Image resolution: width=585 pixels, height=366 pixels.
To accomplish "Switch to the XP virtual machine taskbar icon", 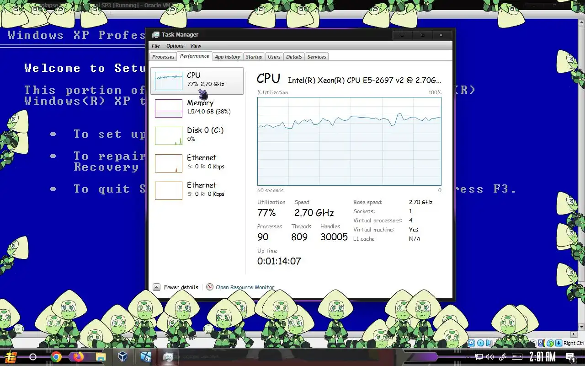I will tap(146, 357).
